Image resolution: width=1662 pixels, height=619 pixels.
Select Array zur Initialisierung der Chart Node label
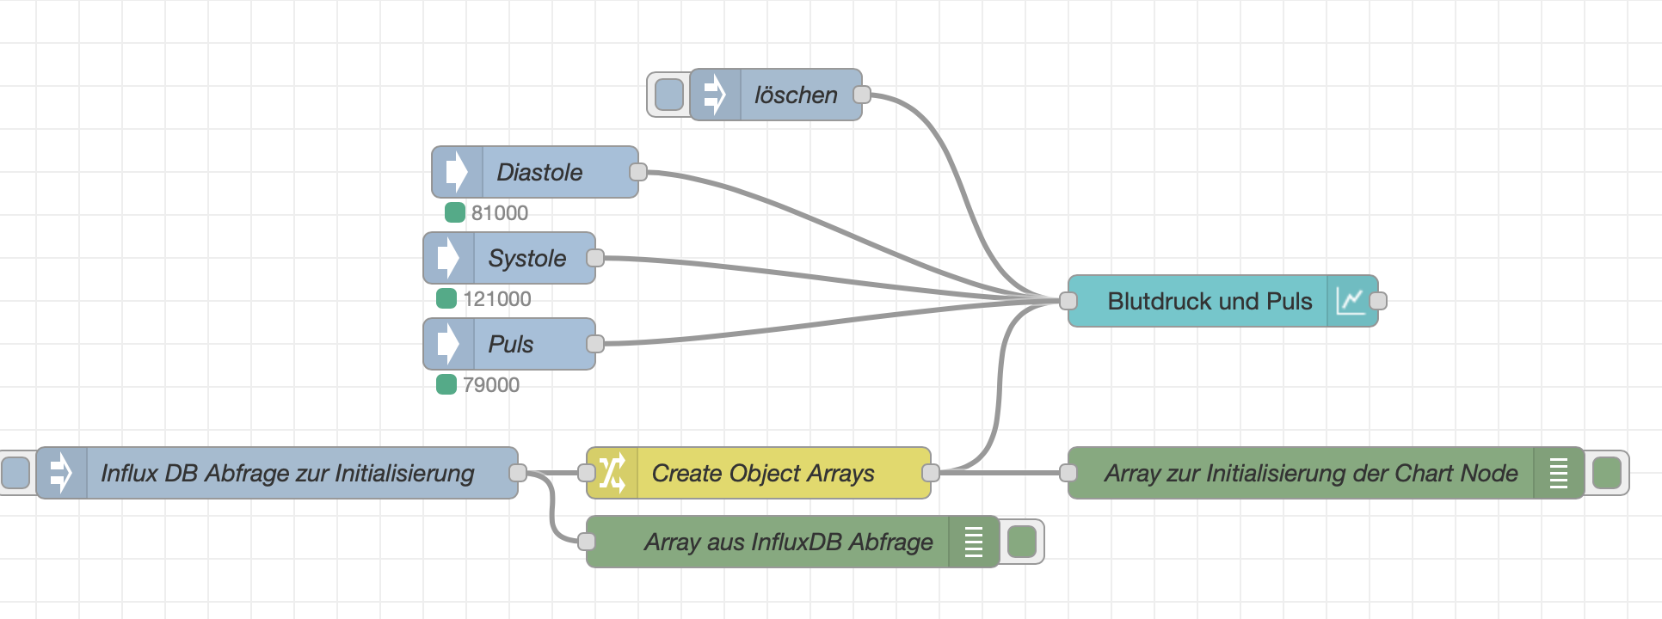pyautogui.click(x=1311, y=473)
